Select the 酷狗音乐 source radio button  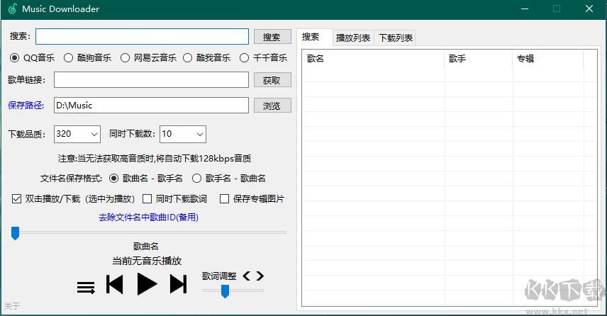click(x=69, y=58)
